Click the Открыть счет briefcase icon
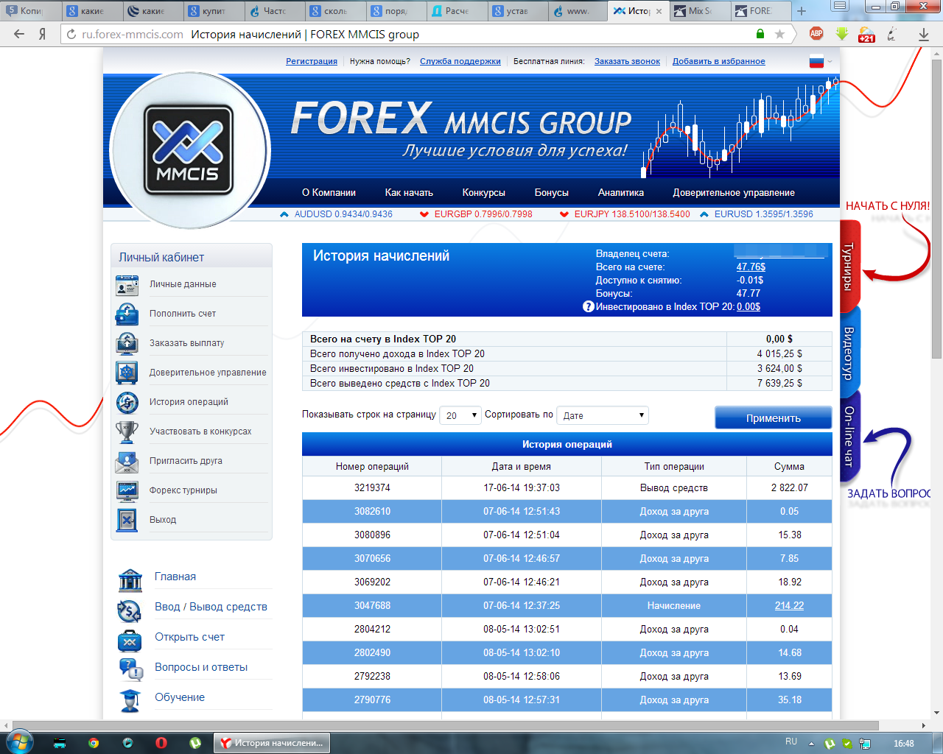Viewport: 943px width, 754px height. click(130, 640)
